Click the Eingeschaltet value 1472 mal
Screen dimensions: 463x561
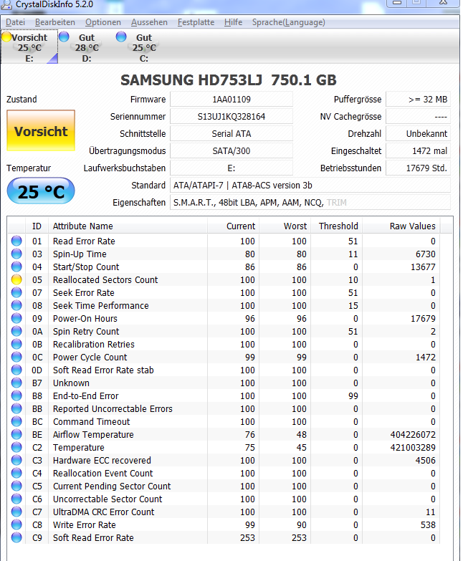pos(419,150)
